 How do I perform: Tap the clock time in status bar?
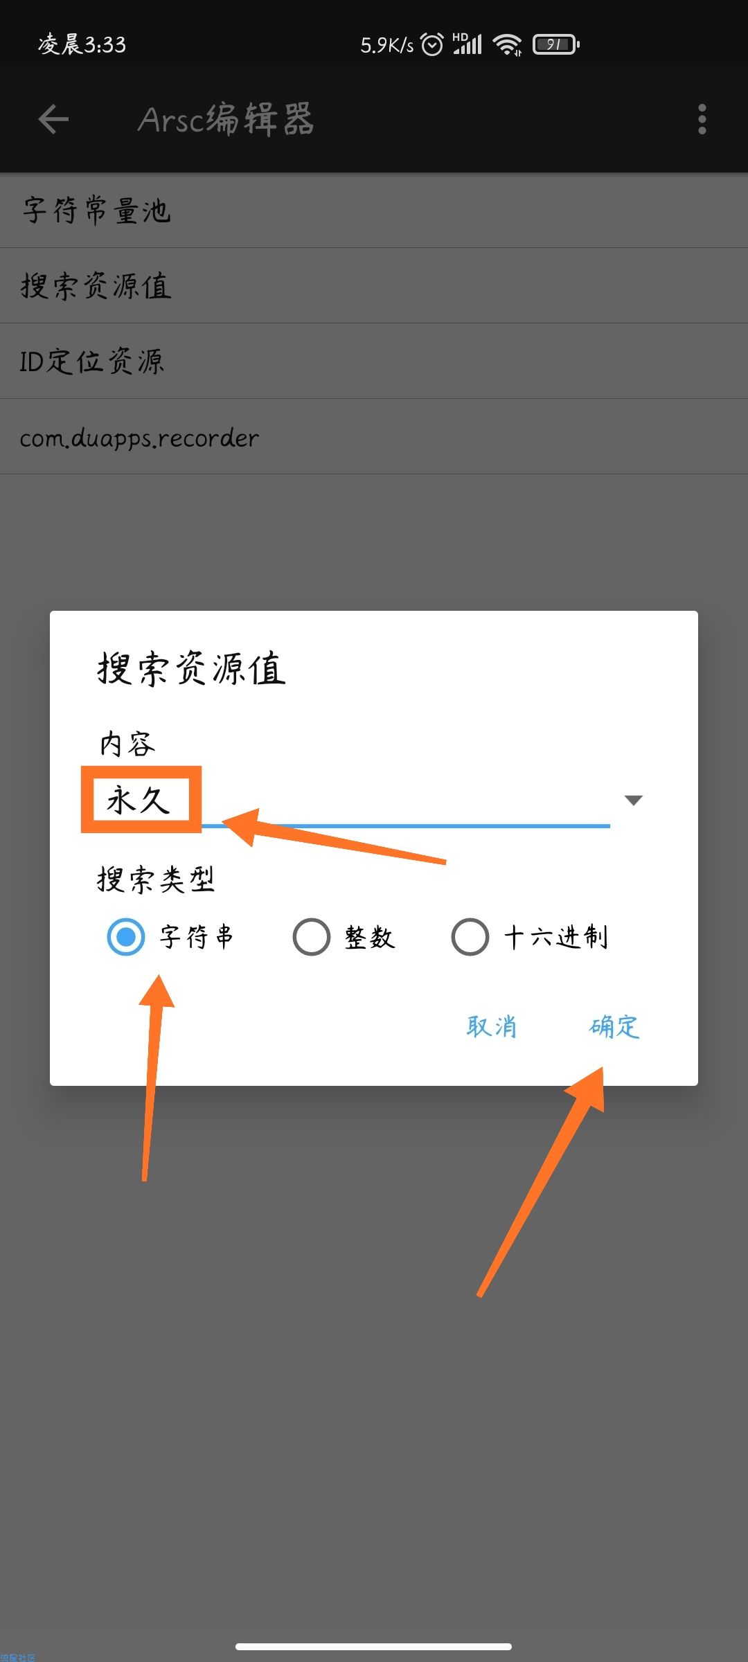coord(82,45)
